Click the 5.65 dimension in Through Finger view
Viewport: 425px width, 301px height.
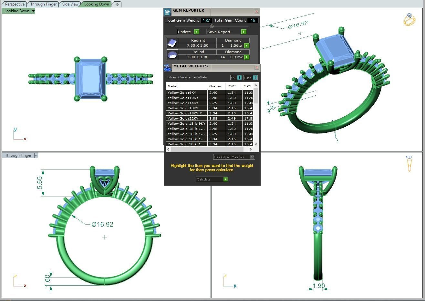(39, 183)
